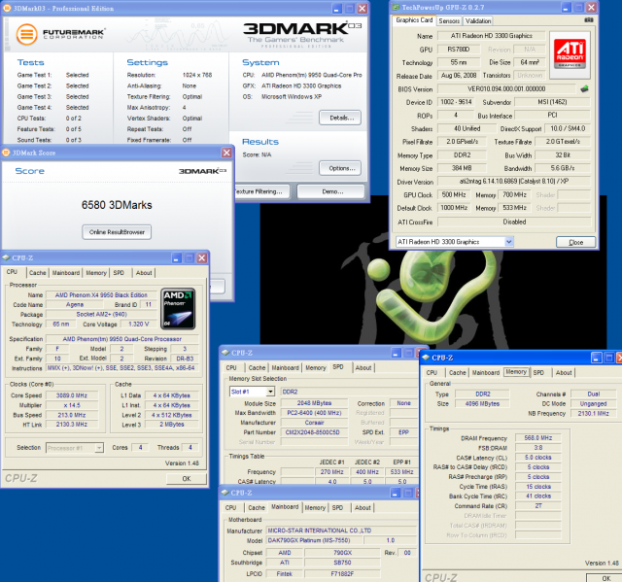The width and height of the screenshot is (622, 582).
Task: Click the Core Speed '3089.0 MHz' value
Action: pos(71,395)
